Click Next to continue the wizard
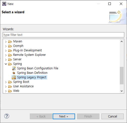This screenshot has height=123, width=127. (x=64, y=116)
